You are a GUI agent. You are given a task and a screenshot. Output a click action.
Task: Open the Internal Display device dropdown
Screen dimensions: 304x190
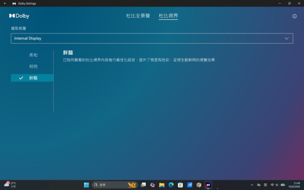(x=152, y=38)
